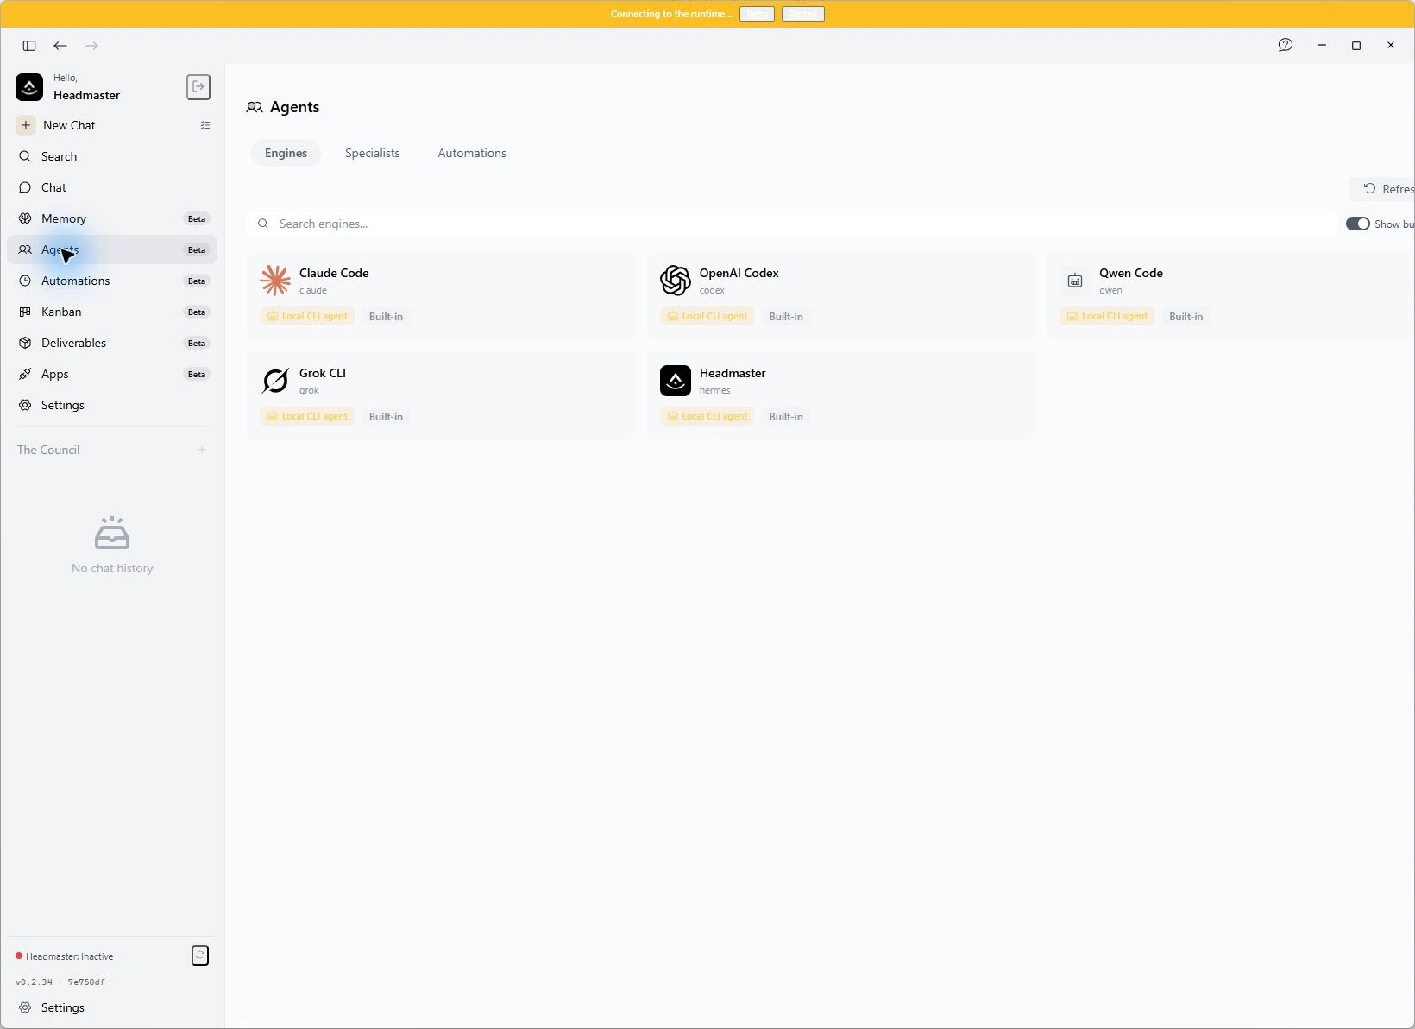This screenshot has height=1029, width=1415.
Task: Open the Automations sidebar item
Action: [112, 281]
